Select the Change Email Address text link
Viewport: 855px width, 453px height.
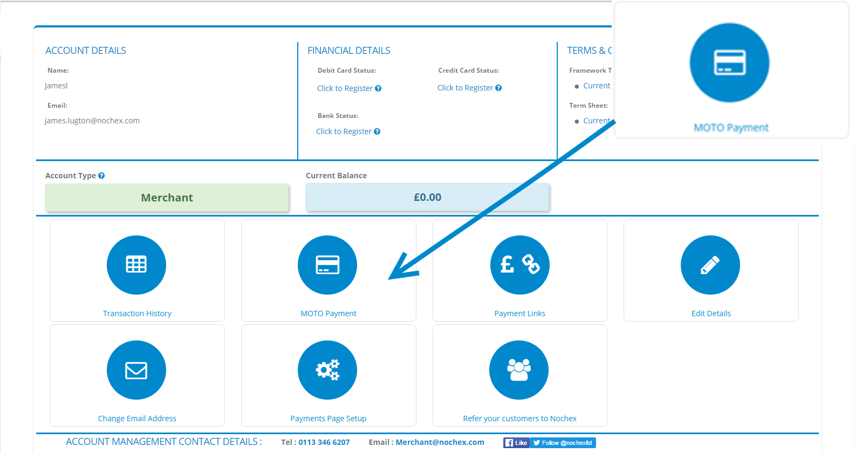tap(137, 419)
